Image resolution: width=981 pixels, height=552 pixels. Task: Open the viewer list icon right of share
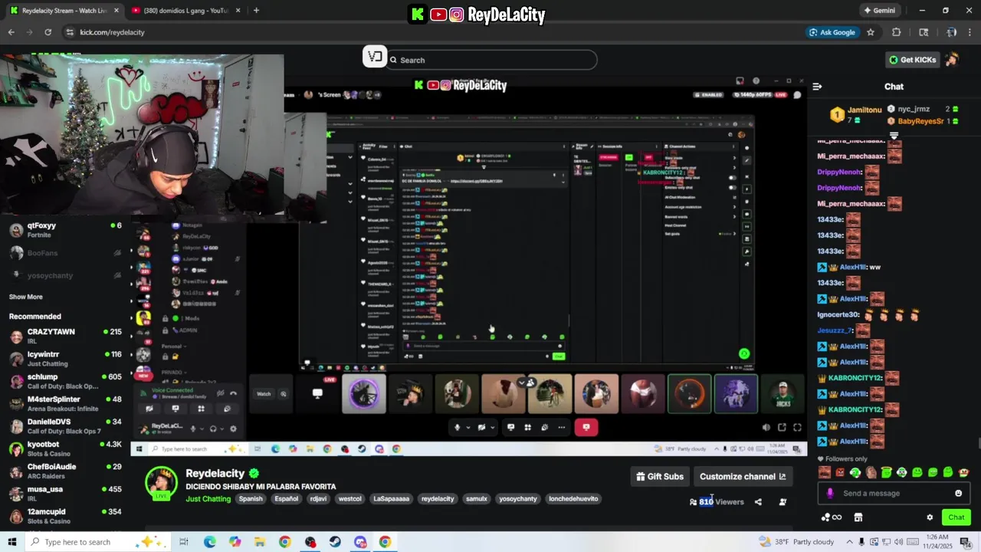783,502
